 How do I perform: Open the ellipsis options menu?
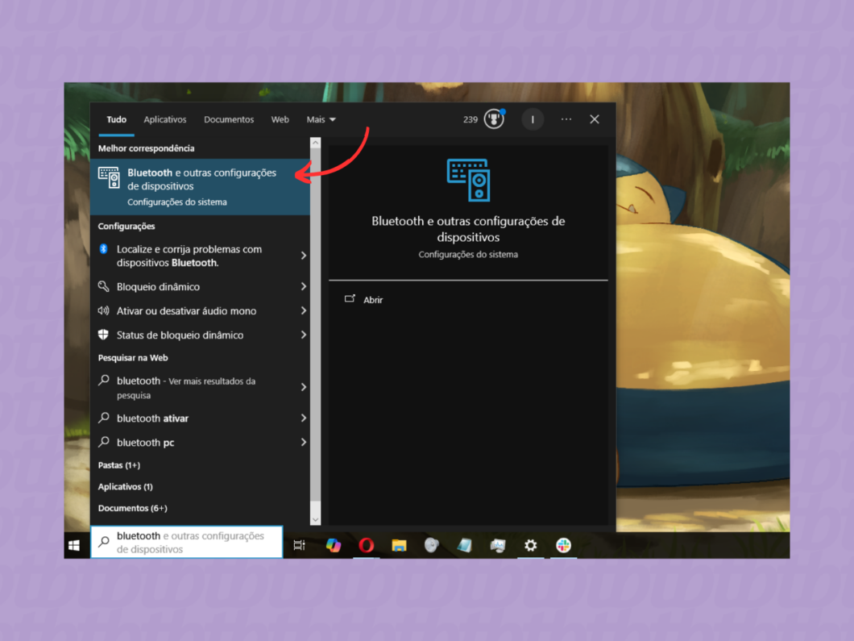click(566, 119)
